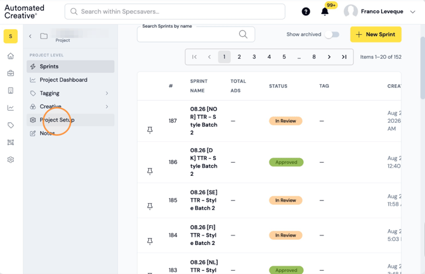Click the project folder icon

44,36
